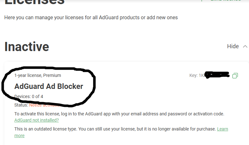Click the "Devices: 0 of 4" text
This screenshot has height=145, width=249.
(x=29, y=96)
